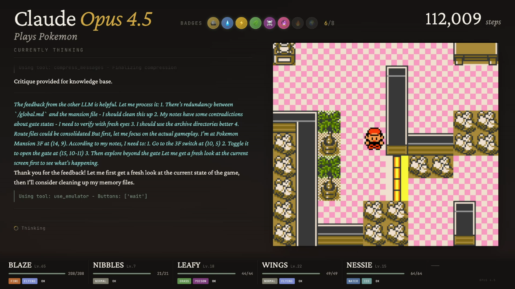Click 'Critique provided for knowledge base.' line
Image resolution: width=515 pixels, height=289 pixels.
pos(63,81)
